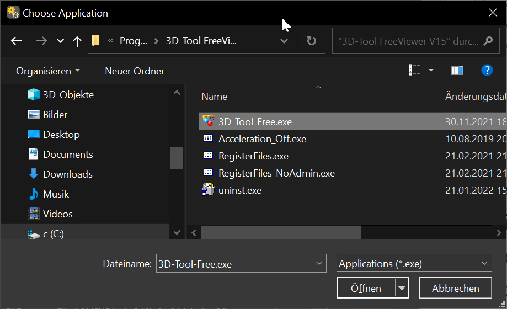The height and width of the screenshot is (309, 507).
Task: Create a folder via Neuer Ordner
Action: point(135,71)
